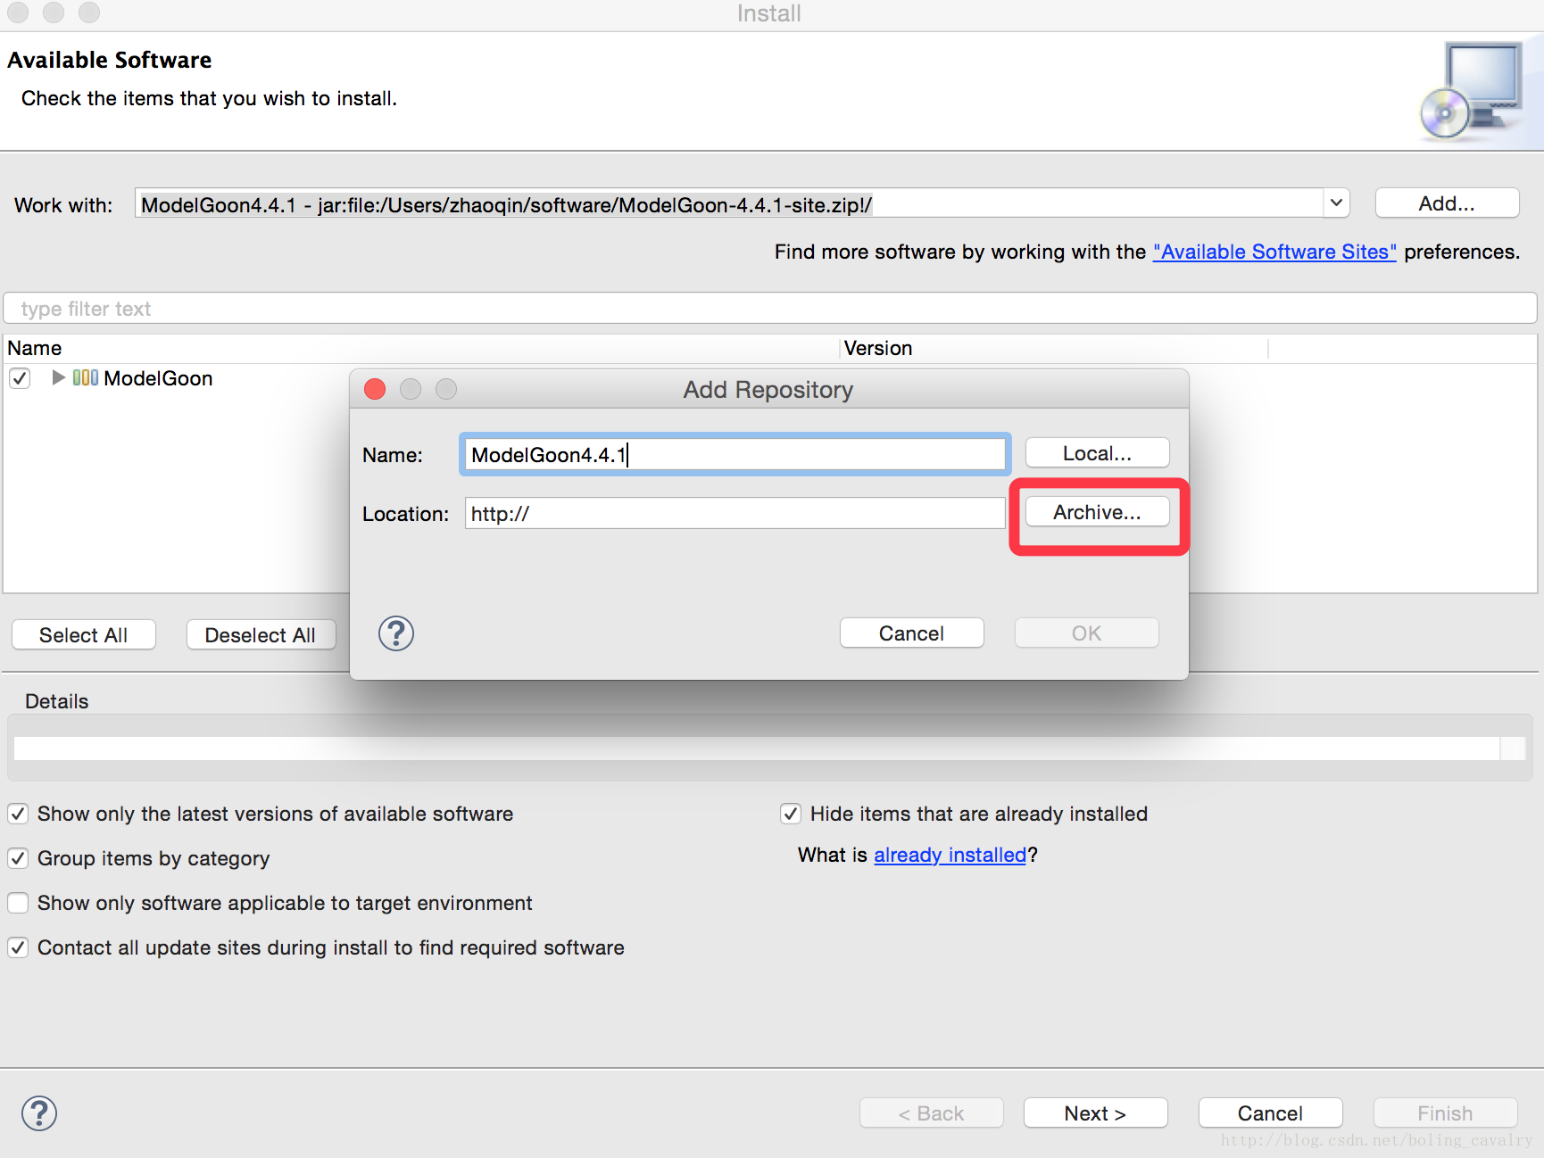The width and height of the screenshot is (1544, 1158).
Task: Open the already installed link
Action: pos(950,855)
